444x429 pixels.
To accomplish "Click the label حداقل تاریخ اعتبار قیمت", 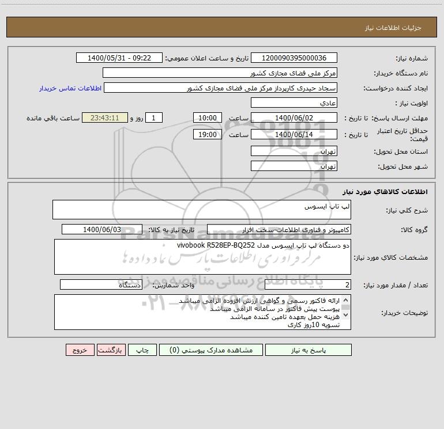I will (x=402, y=135).
